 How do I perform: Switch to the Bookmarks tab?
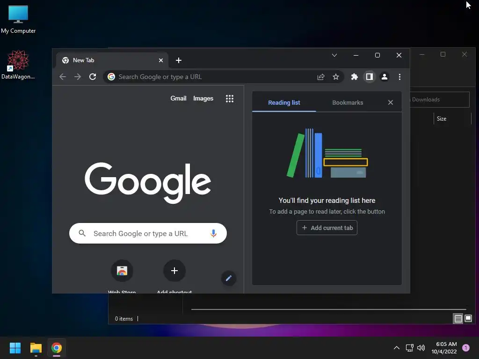(348, 102)
